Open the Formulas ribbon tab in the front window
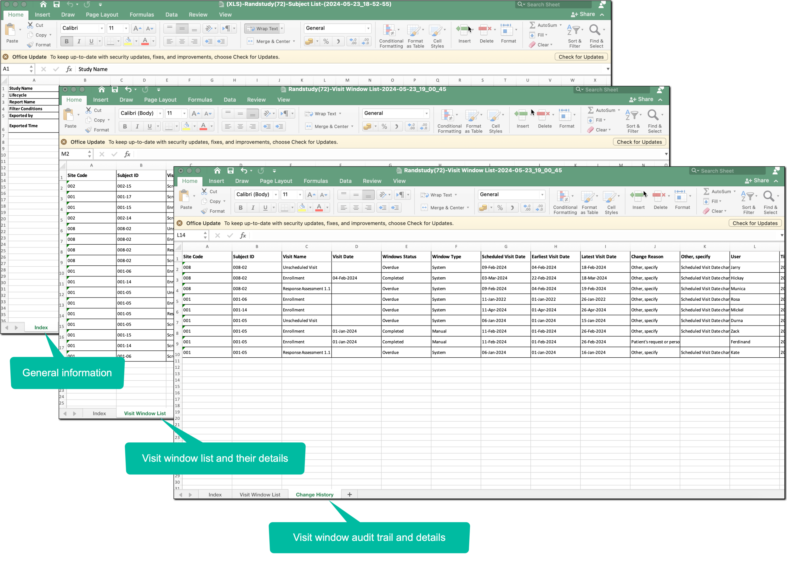 point(315,181)
